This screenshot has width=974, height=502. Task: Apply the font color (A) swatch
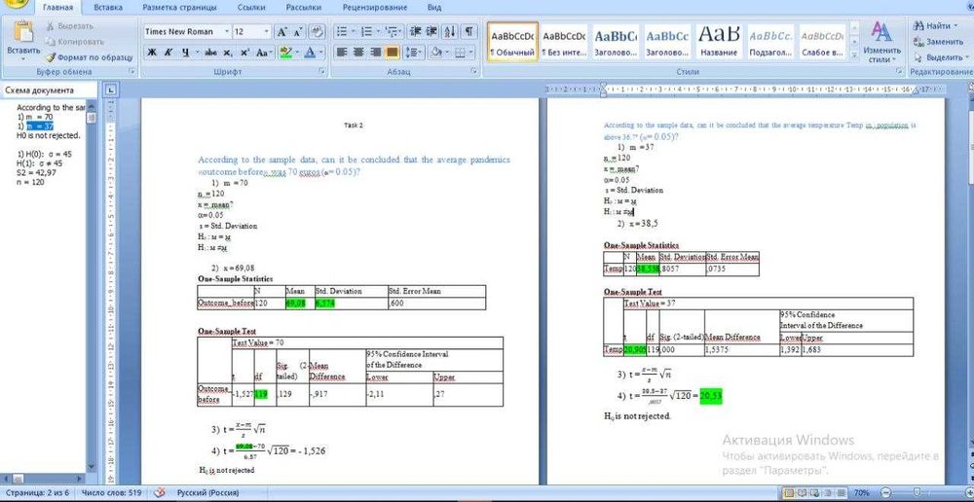coord(310,53)
